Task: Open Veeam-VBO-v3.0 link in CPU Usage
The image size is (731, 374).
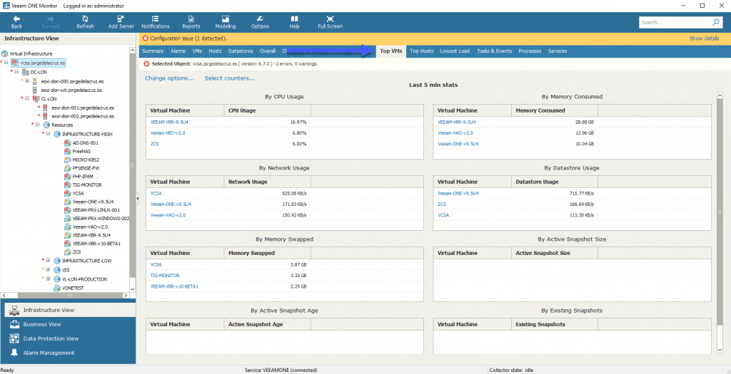Action: [168, 133]
